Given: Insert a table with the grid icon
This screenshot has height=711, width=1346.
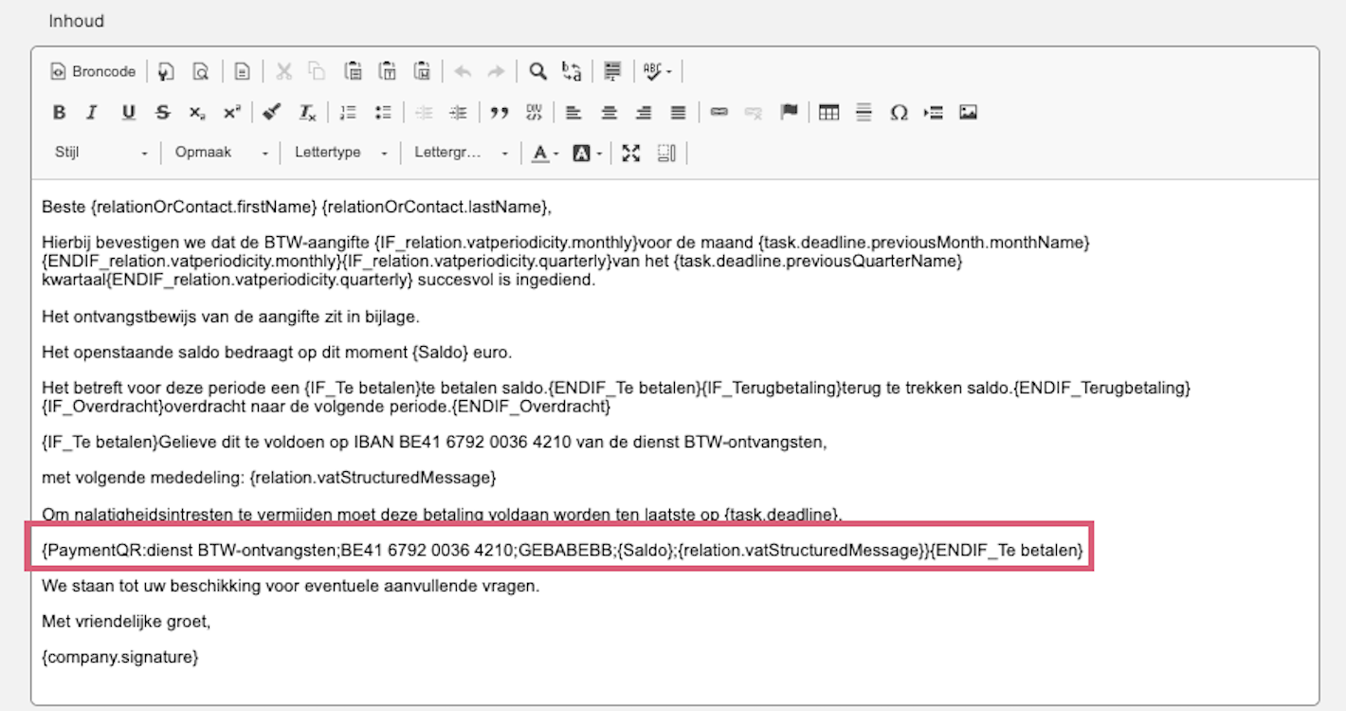Looking at the screenshot, I should click(829, 113).
